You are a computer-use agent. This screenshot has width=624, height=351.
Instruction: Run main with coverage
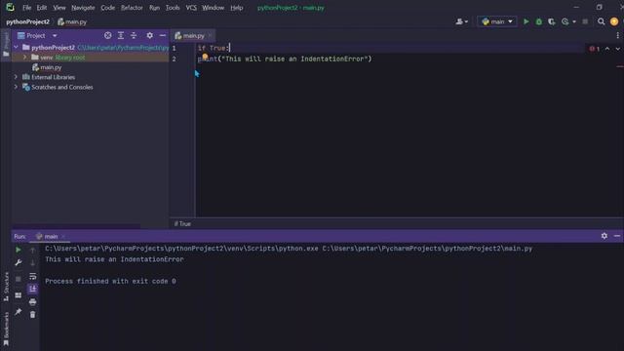click(552, 21)
